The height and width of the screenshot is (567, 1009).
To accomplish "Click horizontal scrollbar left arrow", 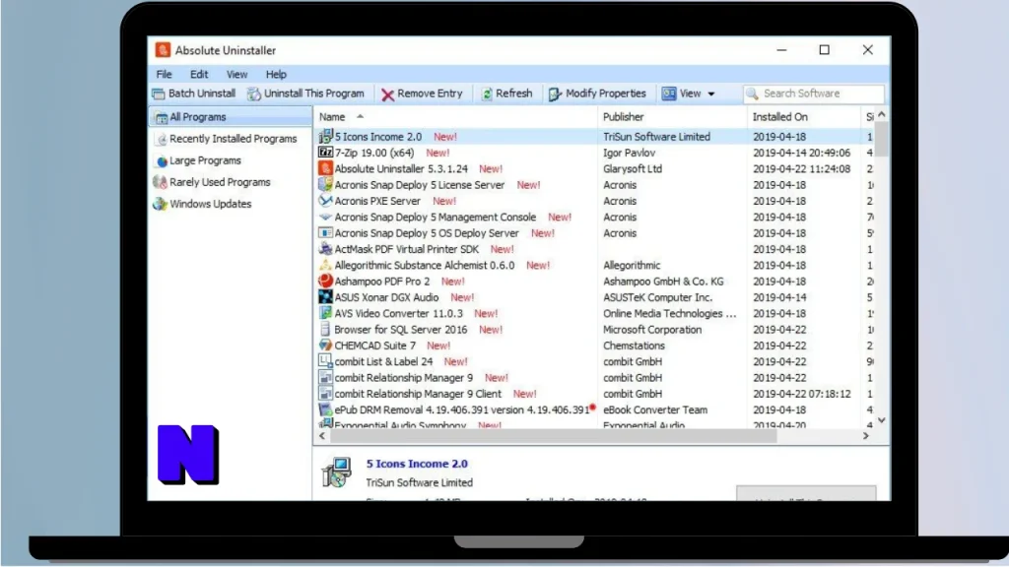I will click(x=322, y=436).
